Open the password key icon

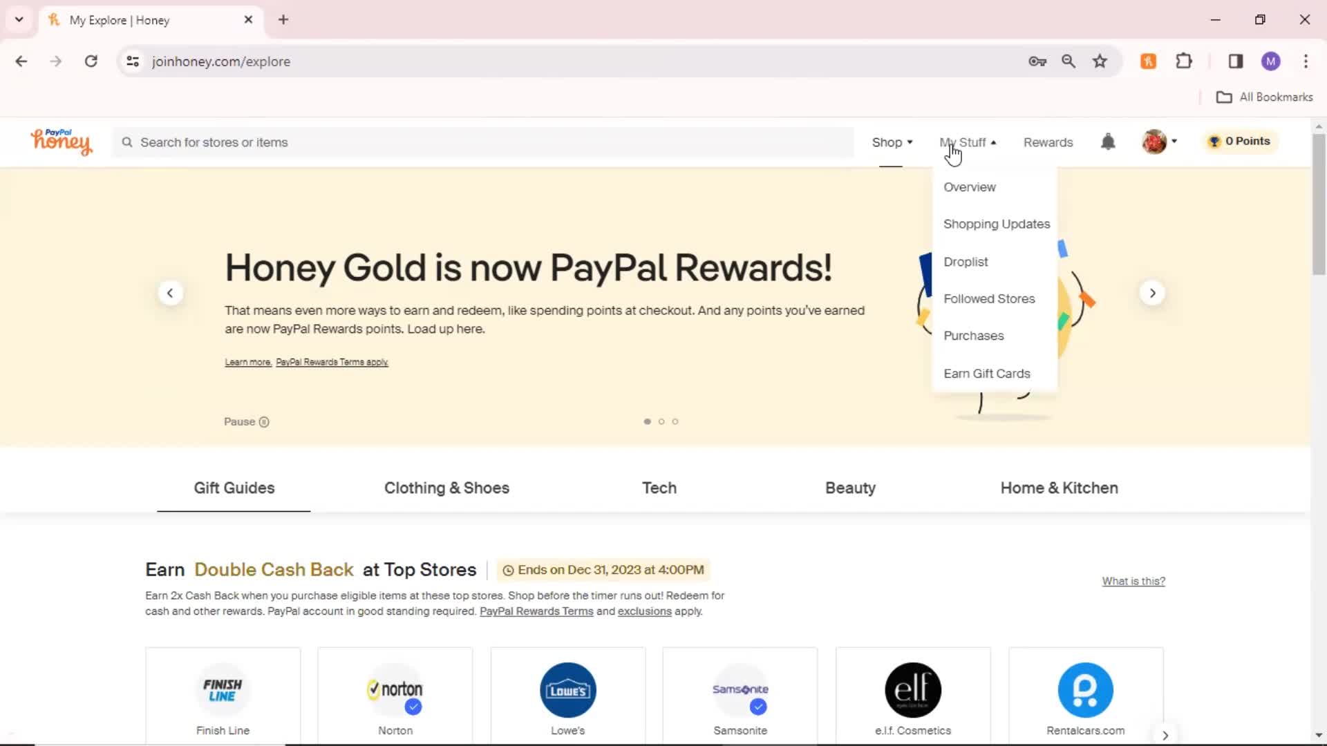click(x=1037, y=61)
